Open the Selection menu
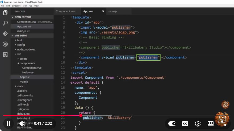234x131 pixels. [x=16, y=6]
